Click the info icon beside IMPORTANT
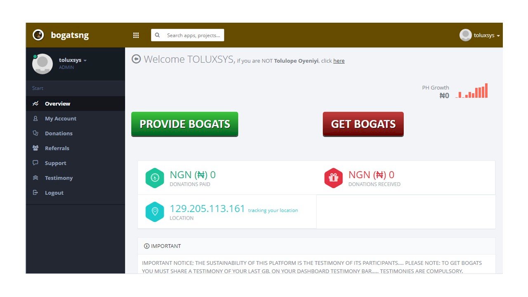528x297 pixels. point(146,246)
